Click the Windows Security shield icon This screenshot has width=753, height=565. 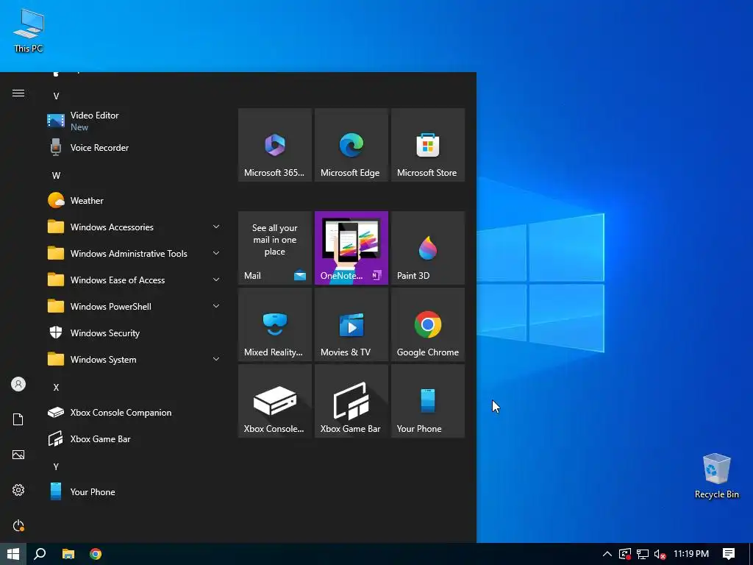56,333
